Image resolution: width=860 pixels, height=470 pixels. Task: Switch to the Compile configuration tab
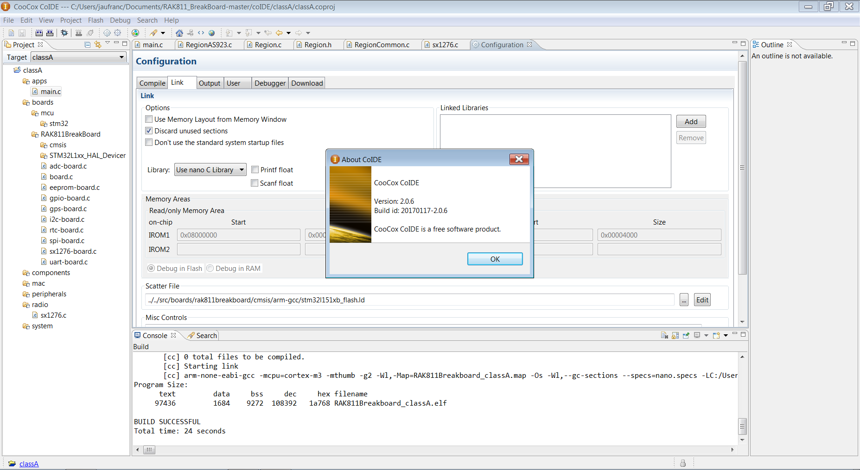pos(152,83)
